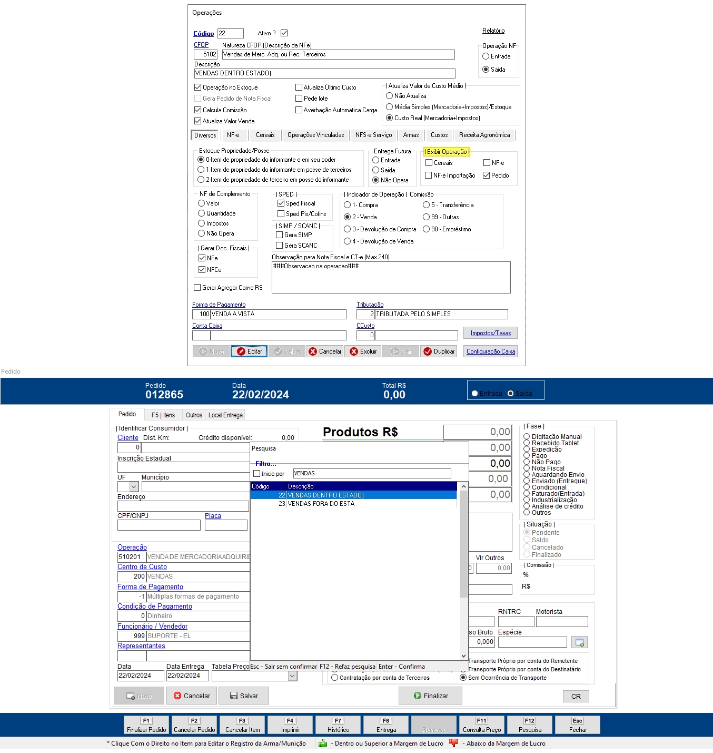Click Salvar button in Pedido window
The width and height of the screenshot is (713, 753).
(244, 696)
